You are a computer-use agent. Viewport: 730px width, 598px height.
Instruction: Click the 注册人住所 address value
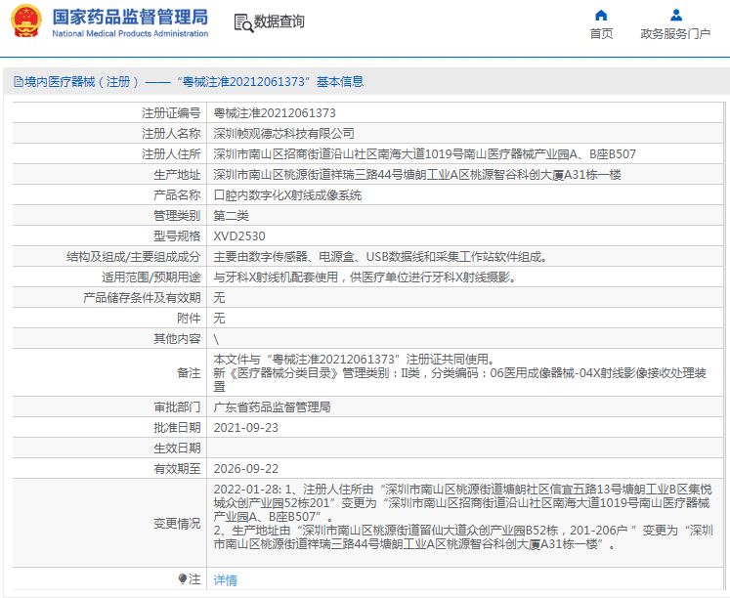point(424,154)
